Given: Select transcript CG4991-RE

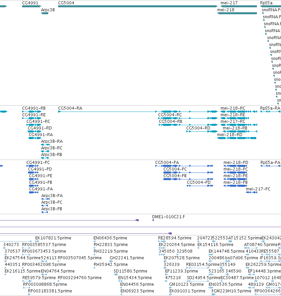Looking at the screenshot, I should [32, 118].
